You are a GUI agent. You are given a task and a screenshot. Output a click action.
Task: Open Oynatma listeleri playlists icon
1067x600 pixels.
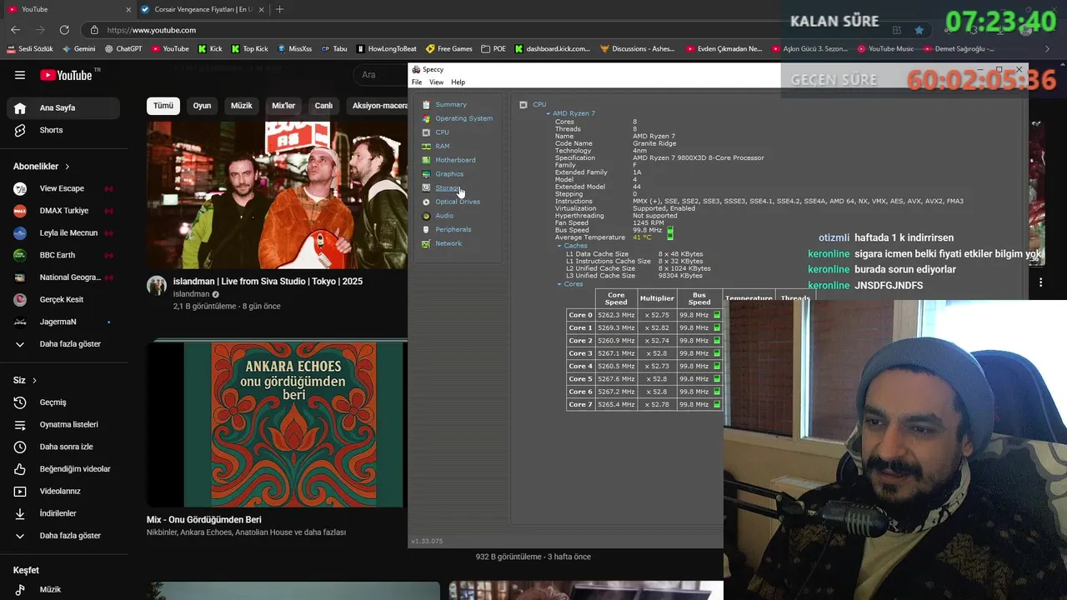pos(20,425)
